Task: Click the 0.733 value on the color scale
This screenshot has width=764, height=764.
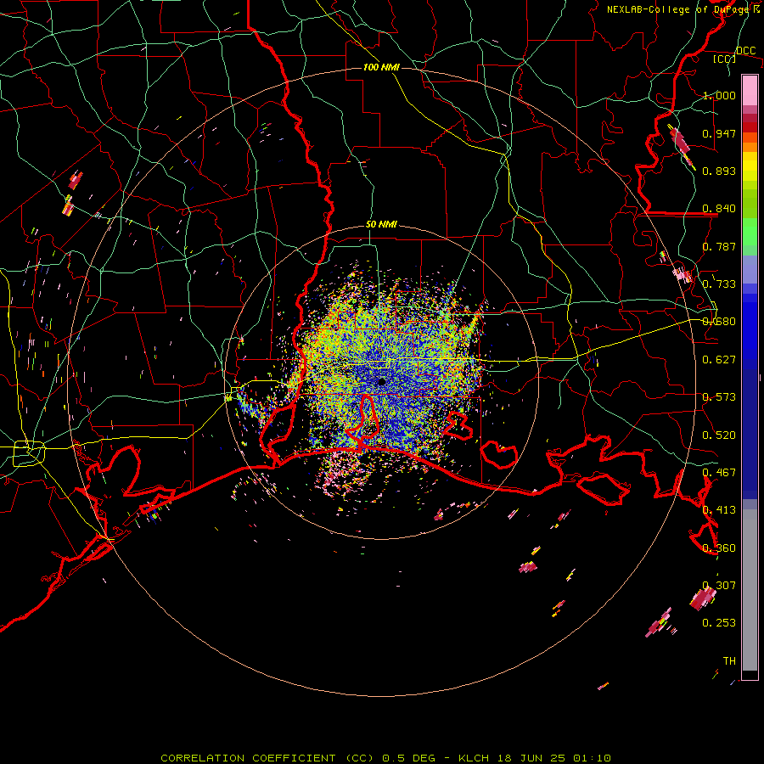Action: point(719,284)
